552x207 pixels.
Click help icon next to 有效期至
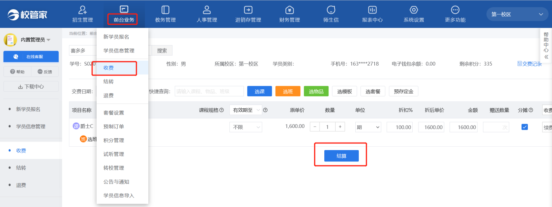click(265, 110)
